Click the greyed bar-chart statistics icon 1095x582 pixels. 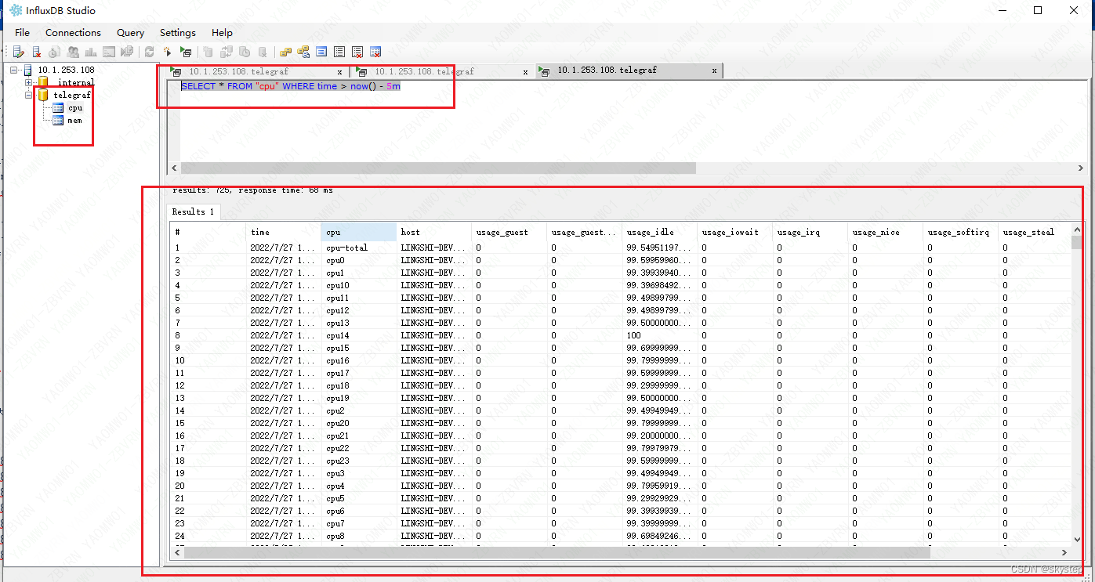pyautogui.click(x=91, y=52)
